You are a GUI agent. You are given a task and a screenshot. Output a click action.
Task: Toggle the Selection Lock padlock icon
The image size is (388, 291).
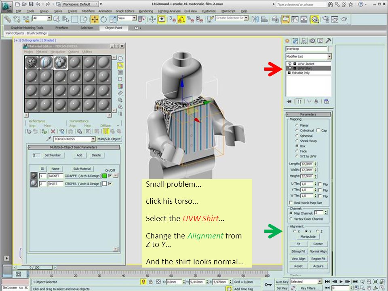pyautogui.click(x=150, y=282)
